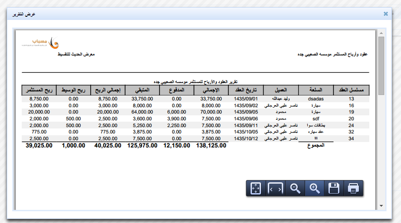Click date 1435/09/01

tap(246, 99)
